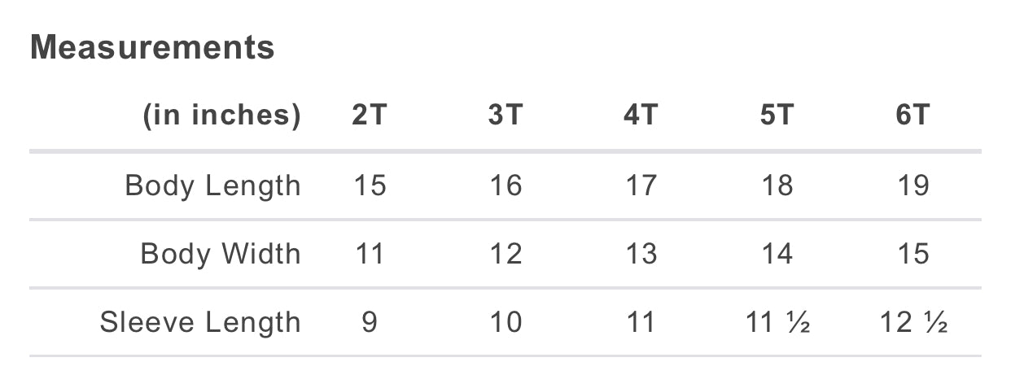Select Sleeve Length value 10 for 3T

pyautogui.click(x=505, y=323)
